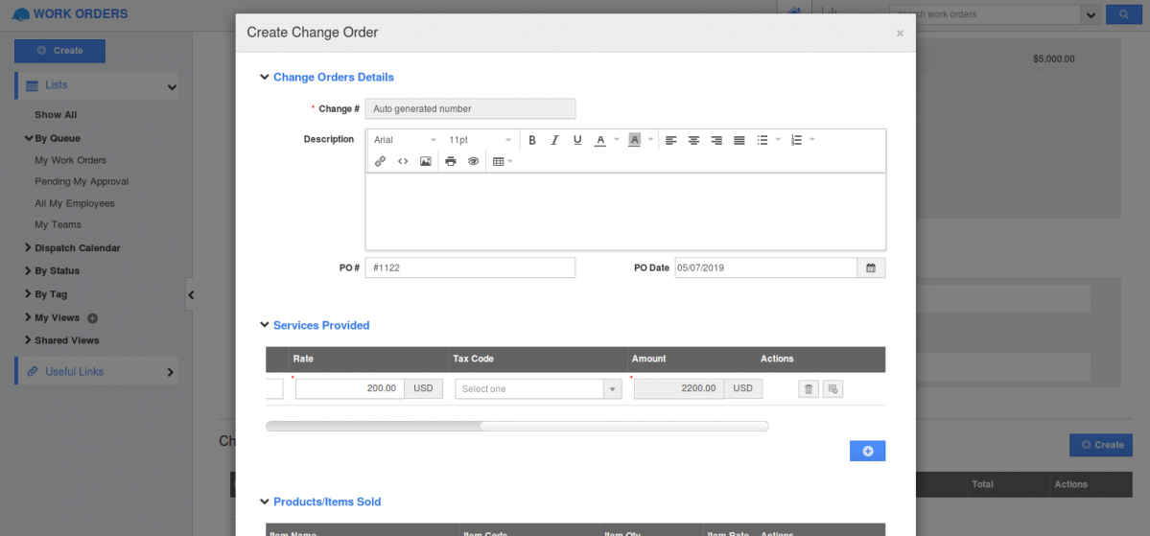1150x536 pixels.
Task: Toggle italic text formatting
Action: coord(554,140)
